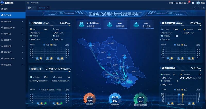The width and height of the screenshot is (206, 109).
Task: Toggle 收益 legend in 电网平衡服务 chart
Action: tap(184, 90)
